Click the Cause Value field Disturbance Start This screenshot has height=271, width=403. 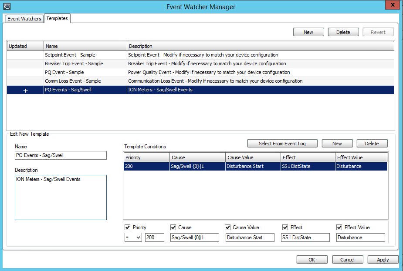(250, 238)
